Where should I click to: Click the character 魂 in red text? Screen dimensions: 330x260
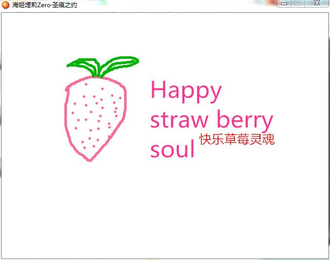269,139
